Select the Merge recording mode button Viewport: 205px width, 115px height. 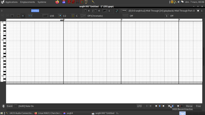(189, 106)
